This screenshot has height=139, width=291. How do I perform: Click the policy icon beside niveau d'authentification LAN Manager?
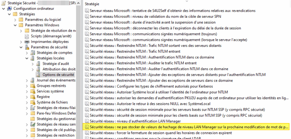tap(87, 121)
